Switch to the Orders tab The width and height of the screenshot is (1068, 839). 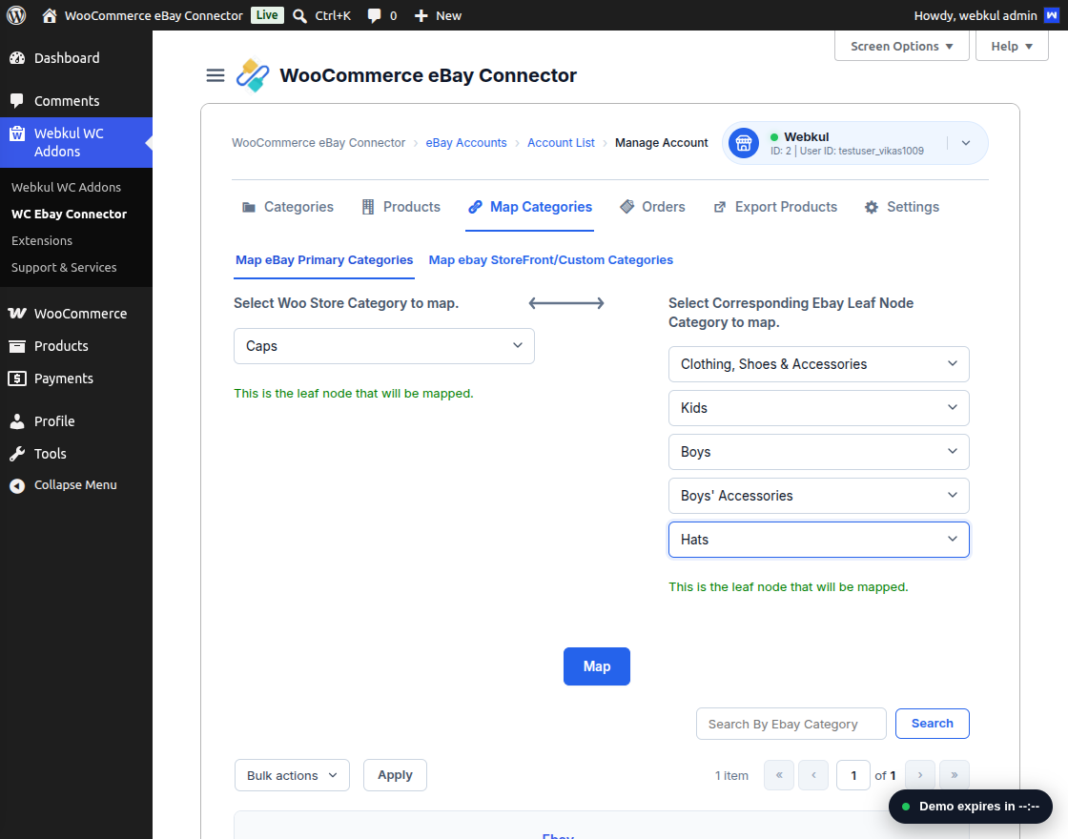(652, 207)
